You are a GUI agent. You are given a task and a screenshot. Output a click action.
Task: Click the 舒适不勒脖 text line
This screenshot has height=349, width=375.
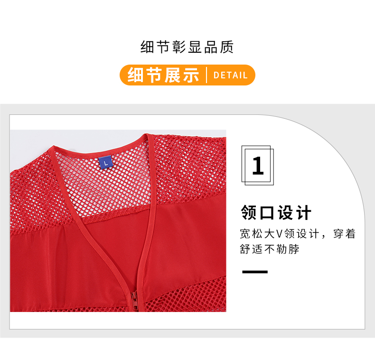pyautogui.click(x=270, y=249)
